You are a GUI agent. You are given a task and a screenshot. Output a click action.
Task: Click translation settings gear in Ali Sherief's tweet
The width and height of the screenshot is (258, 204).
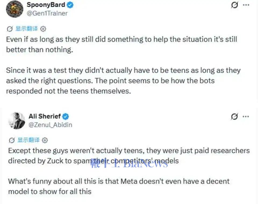(x=45, y=140)
